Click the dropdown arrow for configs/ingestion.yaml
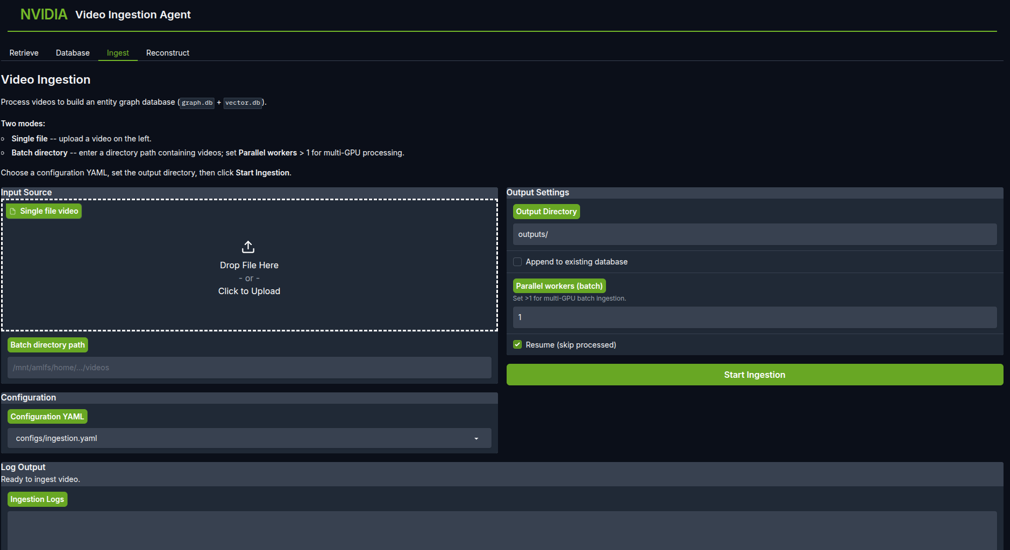Screen dimensions: 1010x550 click(476, 439)
